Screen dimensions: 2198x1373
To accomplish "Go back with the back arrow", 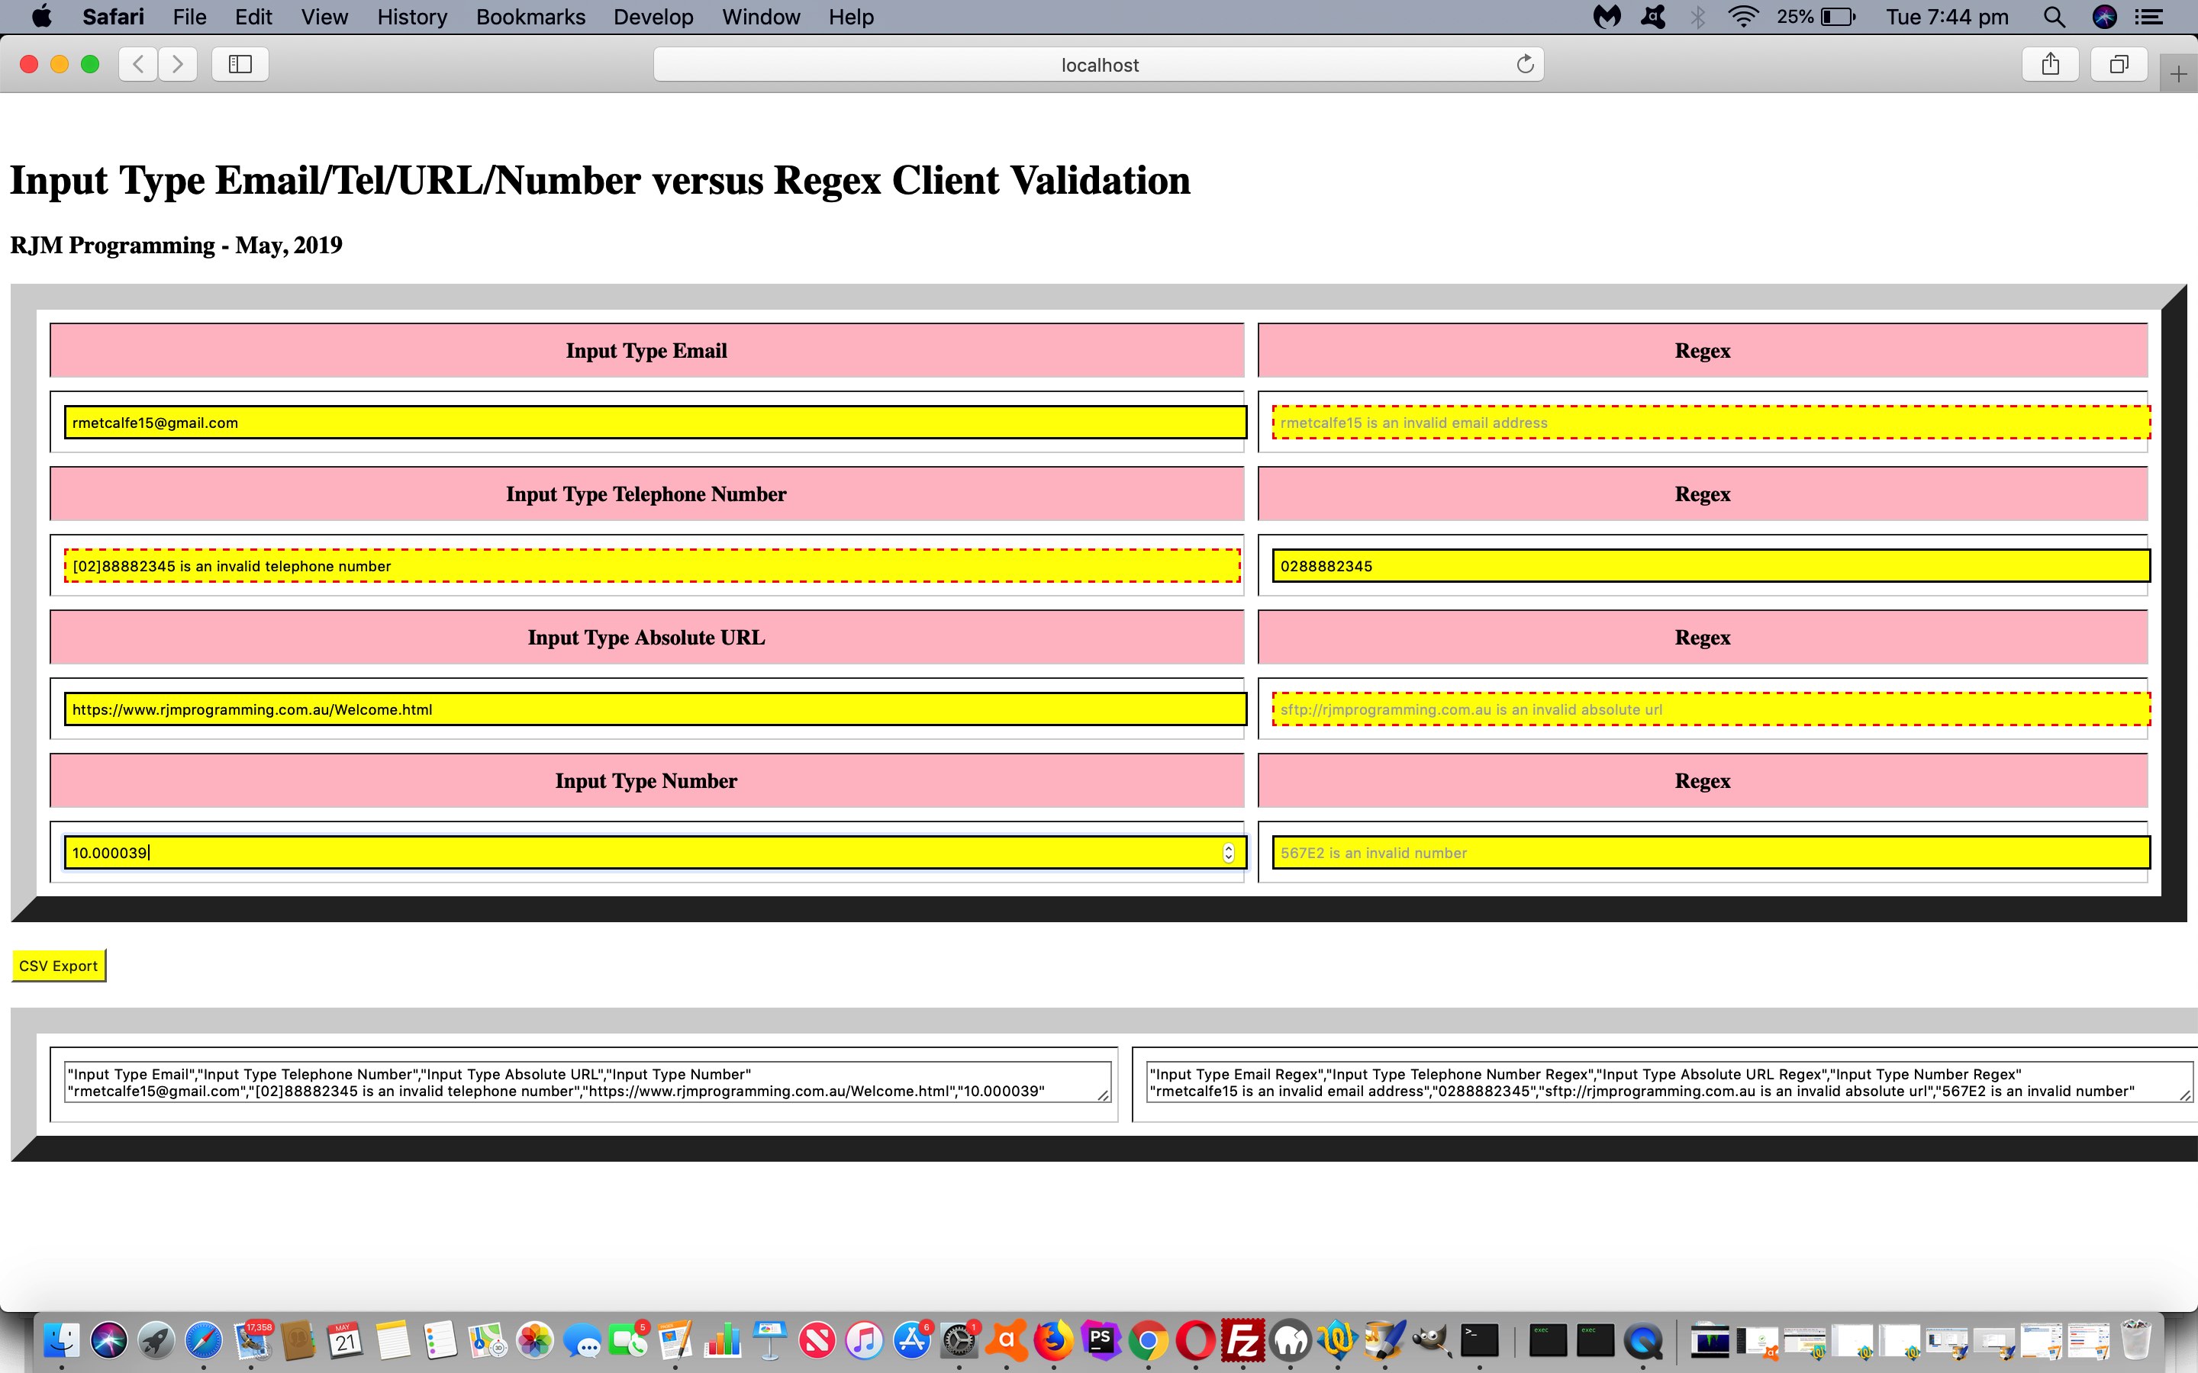I will pos(138,63).
